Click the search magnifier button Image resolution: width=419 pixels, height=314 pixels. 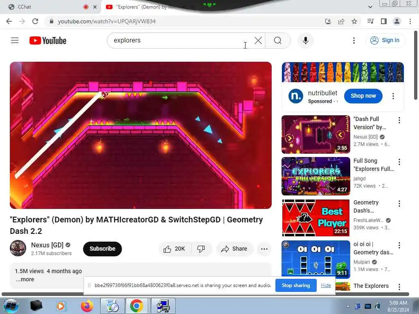278,40
